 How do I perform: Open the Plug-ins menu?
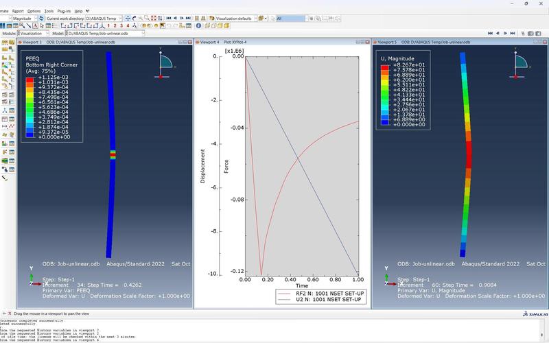tap(64, 11)
